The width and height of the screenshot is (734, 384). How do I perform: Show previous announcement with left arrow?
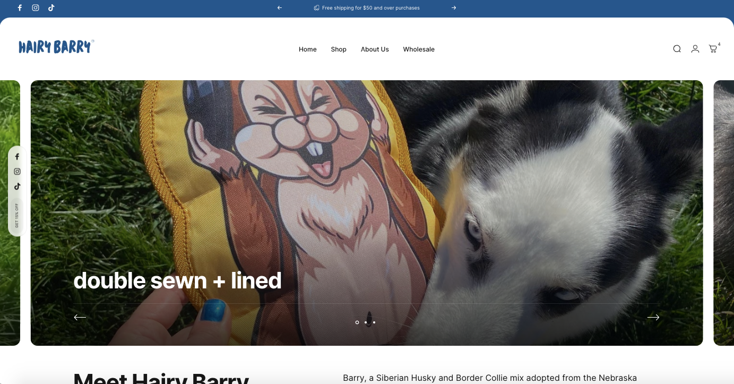[x=280, y=8]
